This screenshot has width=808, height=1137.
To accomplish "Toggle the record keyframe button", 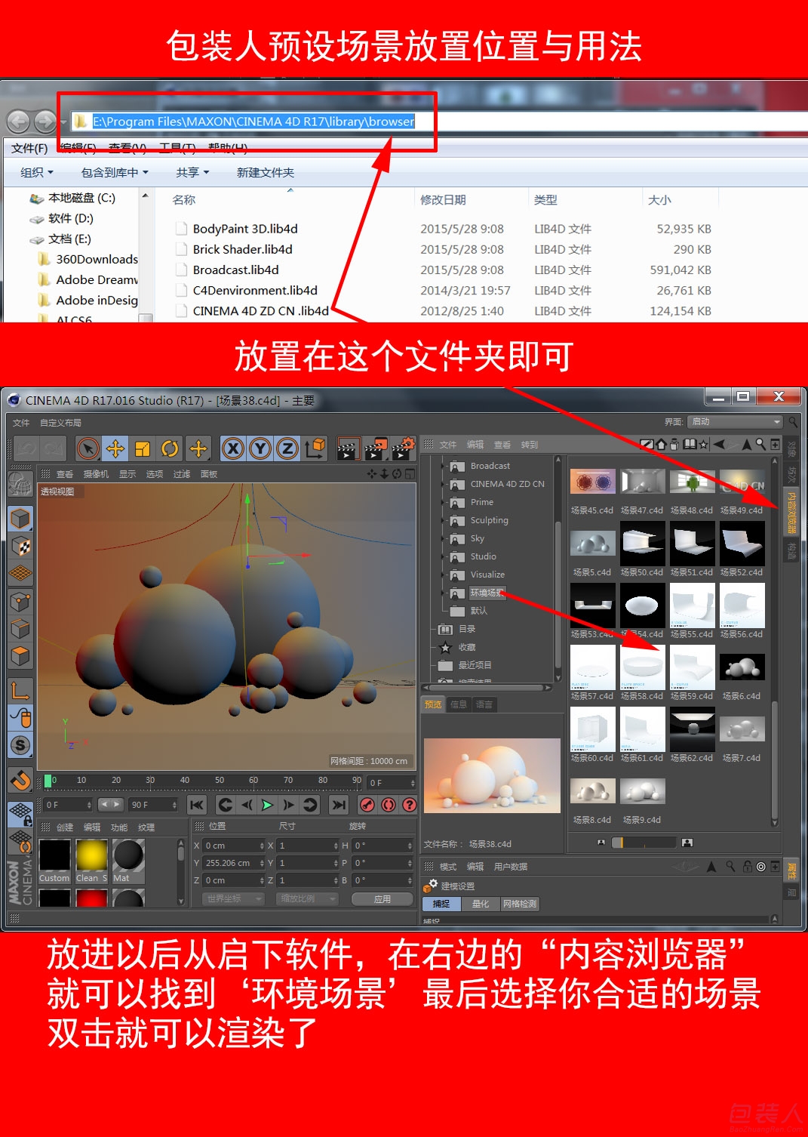I will (x=367, y=805).
